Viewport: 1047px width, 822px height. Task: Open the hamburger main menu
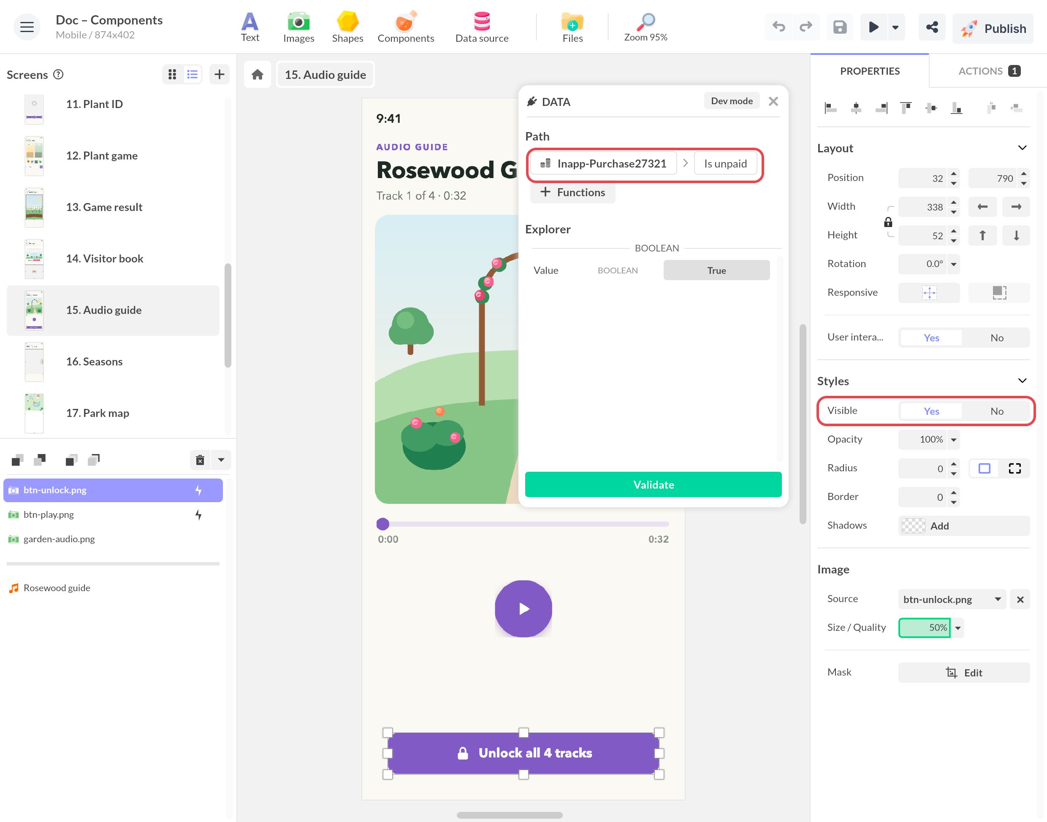27,27
